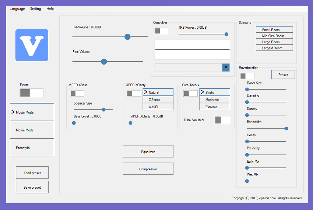Open the Equalizer
The image size is (313, 210).
point(148,152)
